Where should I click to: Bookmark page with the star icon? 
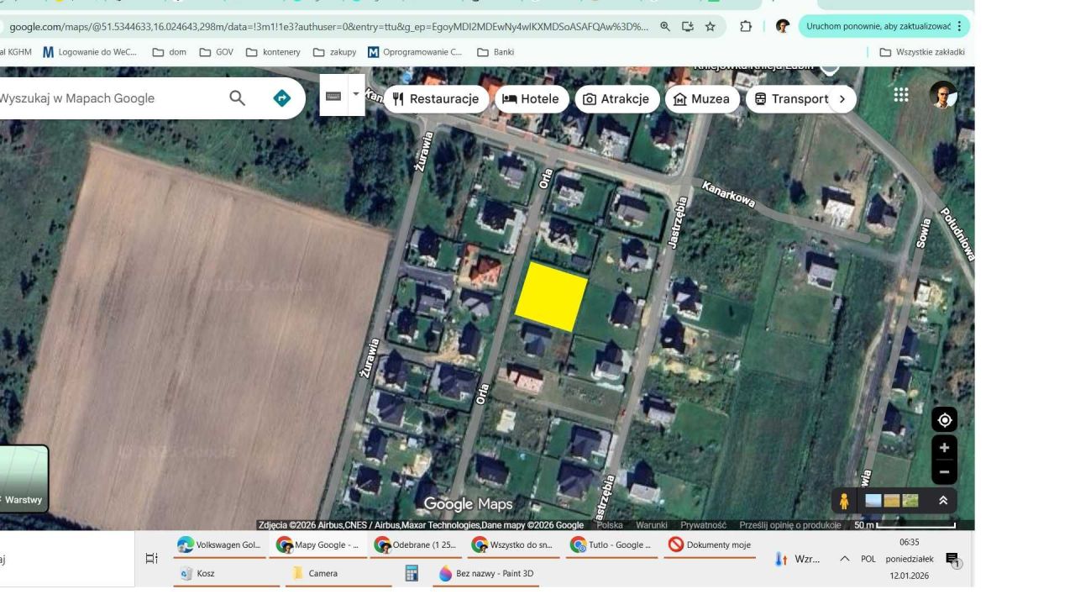point(710,26)
